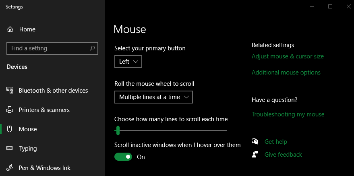Image resolution: width=354 pixels, height=176 pixels.
Task: Click the Mouse icon in sidebar
Action: click(x=10, y=129)
